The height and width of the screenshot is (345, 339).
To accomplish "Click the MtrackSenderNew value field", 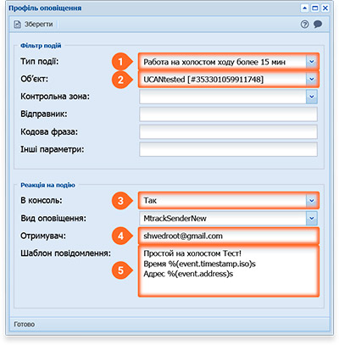I will [x=223, y=218].
